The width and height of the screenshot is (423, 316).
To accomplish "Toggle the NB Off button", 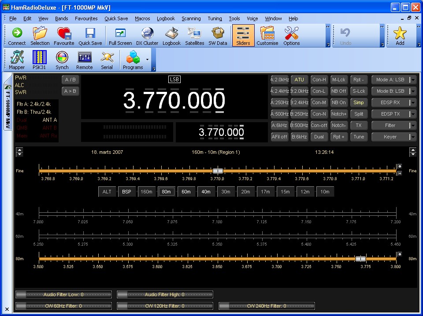I will coord(338,91).
